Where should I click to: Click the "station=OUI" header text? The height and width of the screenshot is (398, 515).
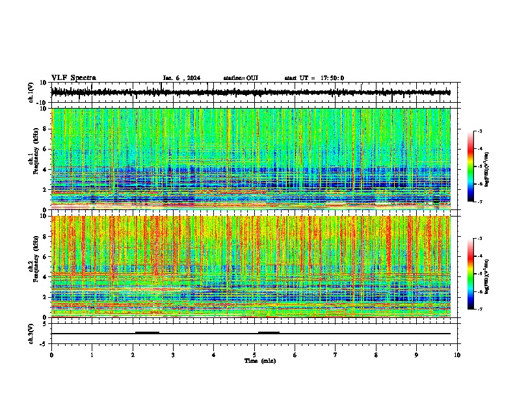click(241, 78)
